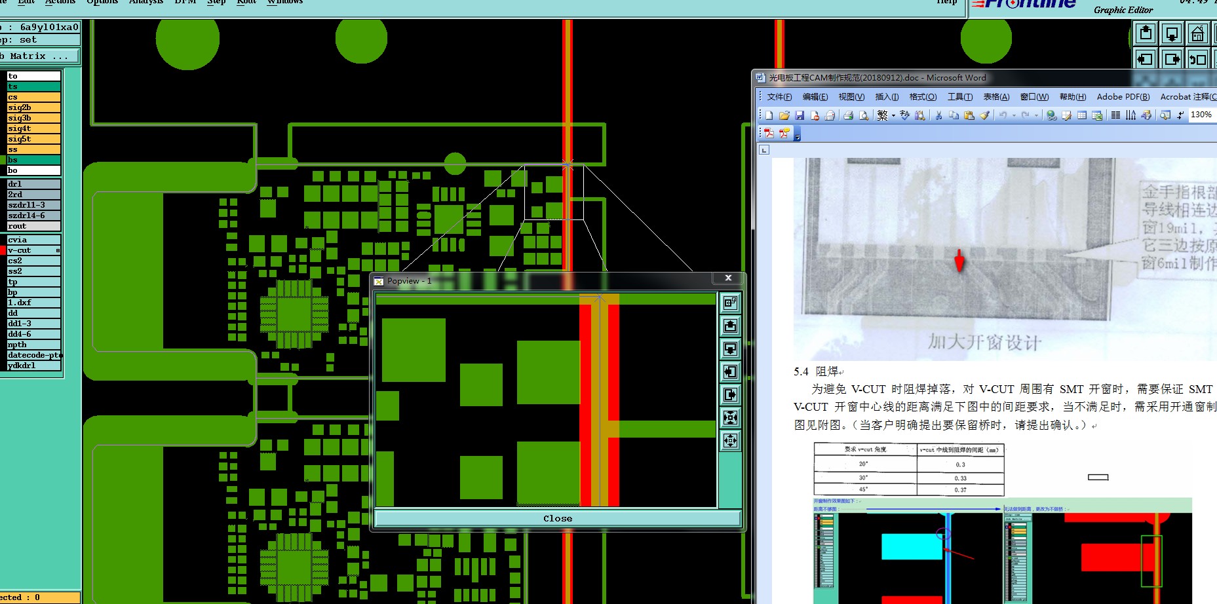Click Print Preview icon in Word toolbar
Image resolution: width=1217 pixels, height=604 pixels.
point(864,115)
